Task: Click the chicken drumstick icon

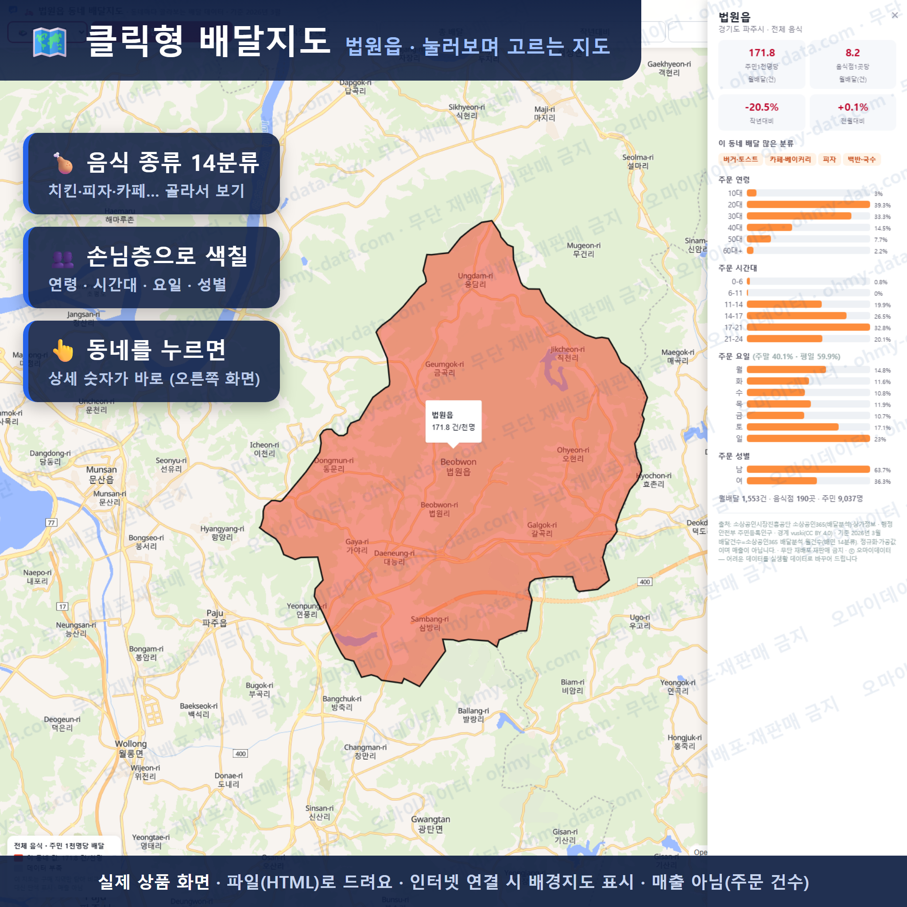Action: pos(63,163)
